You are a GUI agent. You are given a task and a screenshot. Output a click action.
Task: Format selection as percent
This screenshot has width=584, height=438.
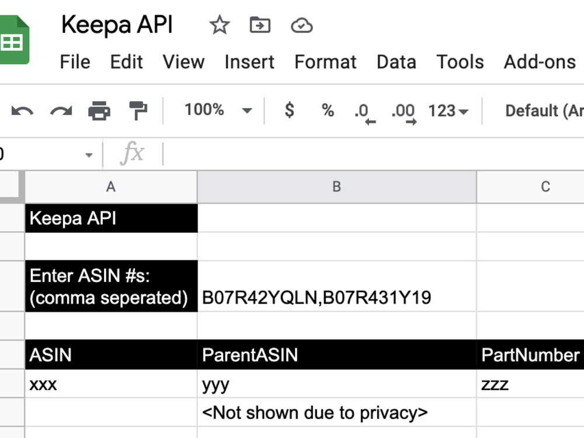coord(328,111)
